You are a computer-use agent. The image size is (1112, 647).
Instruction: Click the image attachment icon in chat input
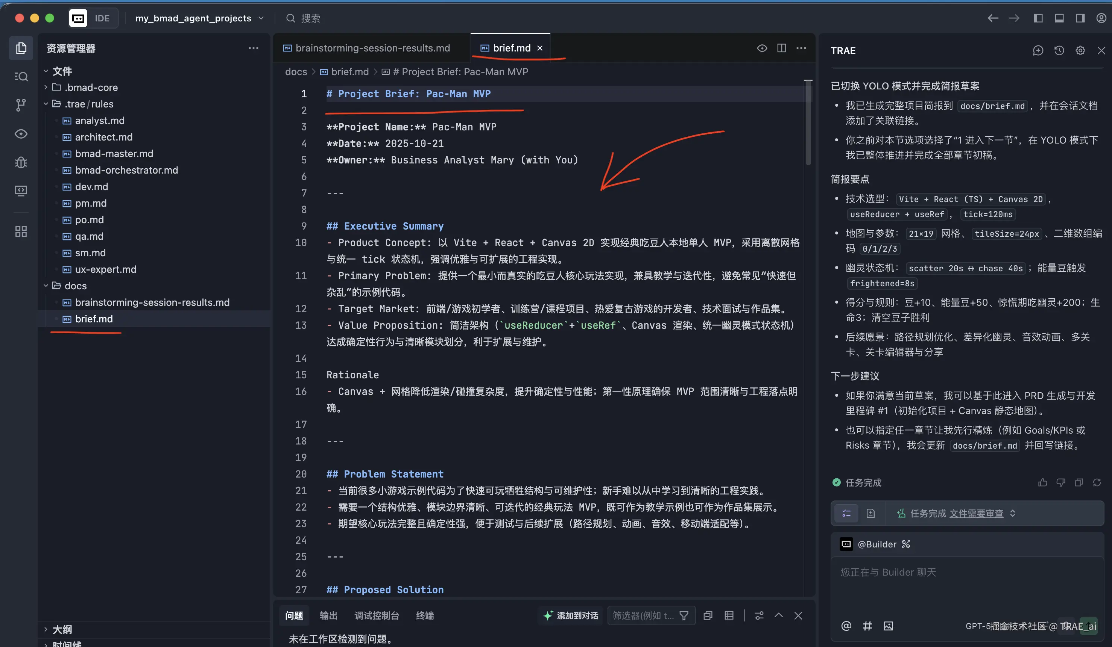click(888, 626)
